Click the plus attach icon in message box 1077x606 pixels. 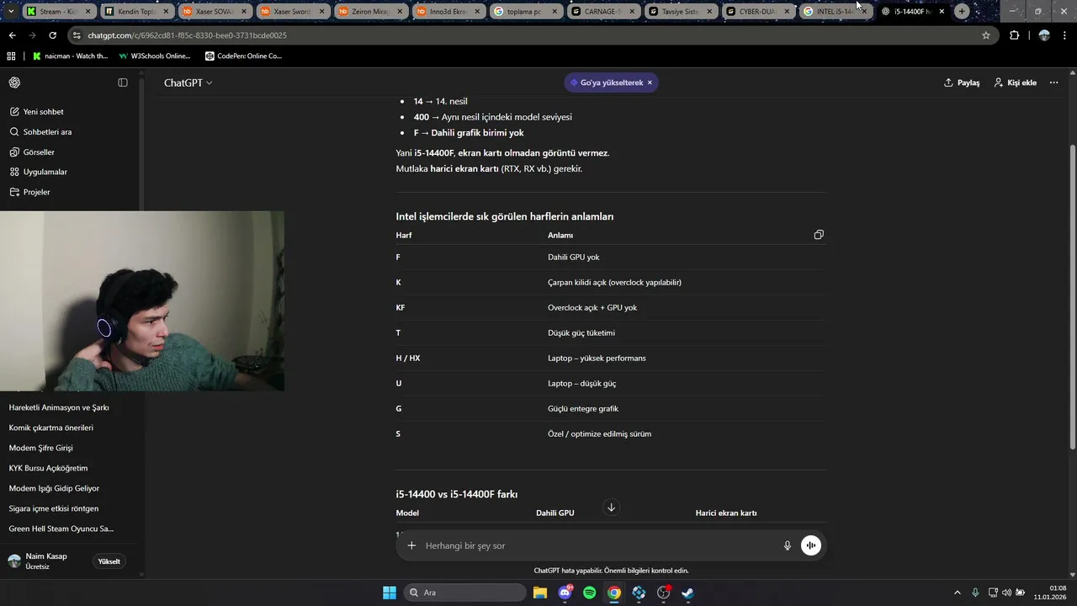click(411, 545)
